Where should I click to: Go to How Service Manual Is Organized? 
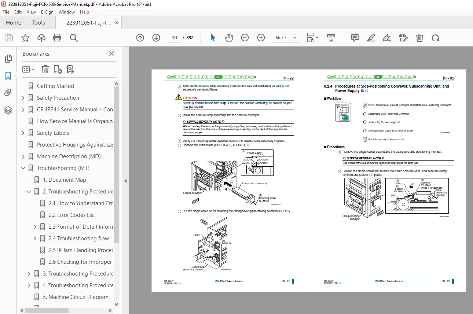point(75,121)
